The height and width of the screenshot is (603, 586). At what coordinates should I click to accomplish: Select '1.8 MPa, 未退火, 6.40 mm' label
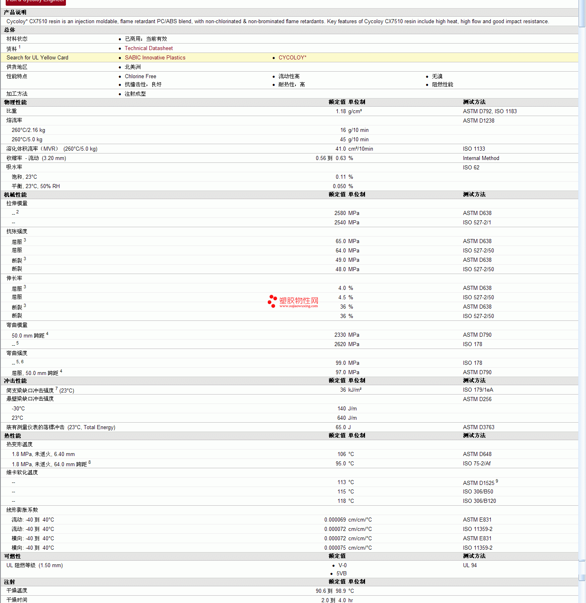pos(43,454)
